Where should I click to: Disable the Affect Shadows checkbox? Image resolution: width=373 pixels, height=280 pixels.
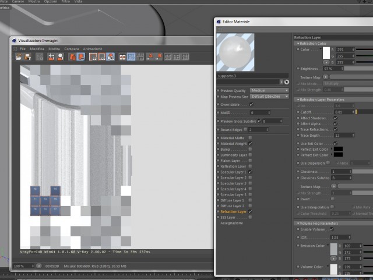click(336, 118)
